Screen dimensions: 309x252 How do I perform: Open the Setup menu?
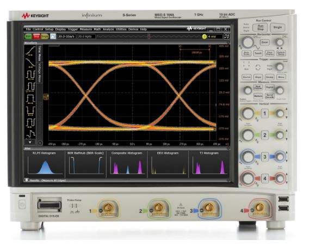coord(49,29)
